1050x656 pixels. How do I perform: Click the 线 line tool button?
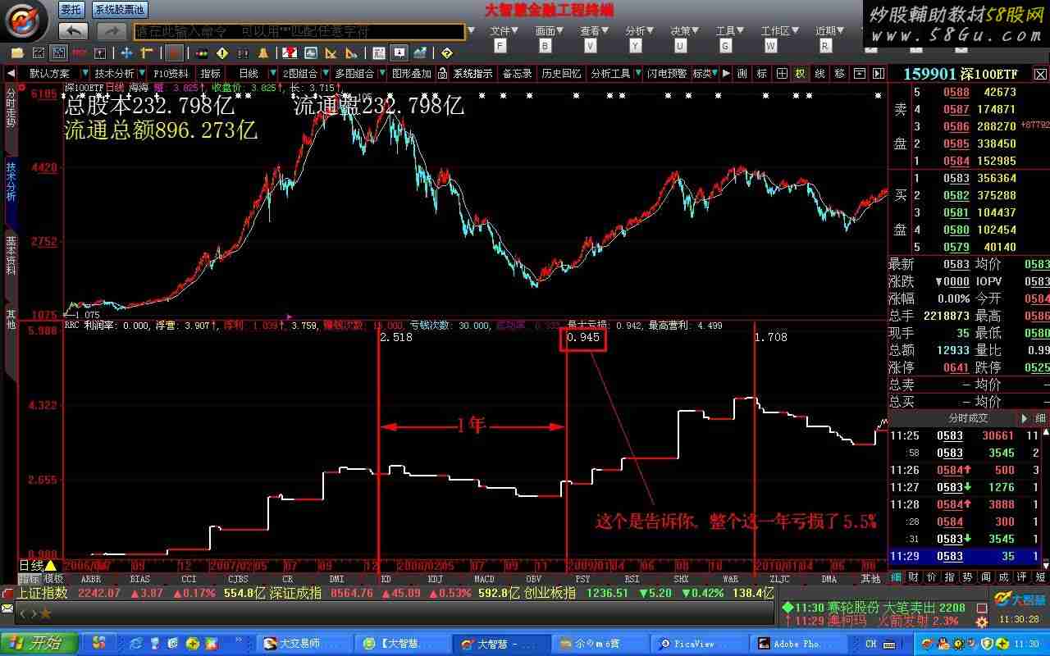click(819, 74)
